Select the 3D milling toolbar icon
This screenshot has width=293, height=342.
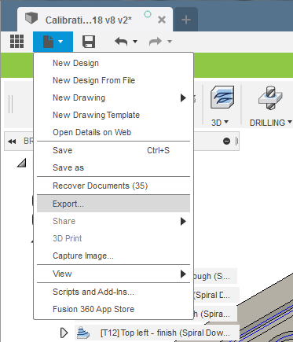(x=222, y=97)
